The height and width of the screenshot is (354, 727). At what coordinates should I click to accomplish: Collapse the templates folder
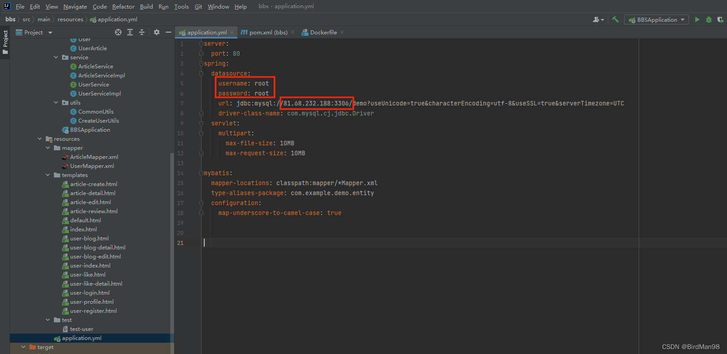click(48, 175)
